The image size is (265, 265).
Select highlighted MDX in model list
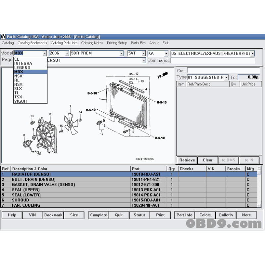(x=30, y=72)
